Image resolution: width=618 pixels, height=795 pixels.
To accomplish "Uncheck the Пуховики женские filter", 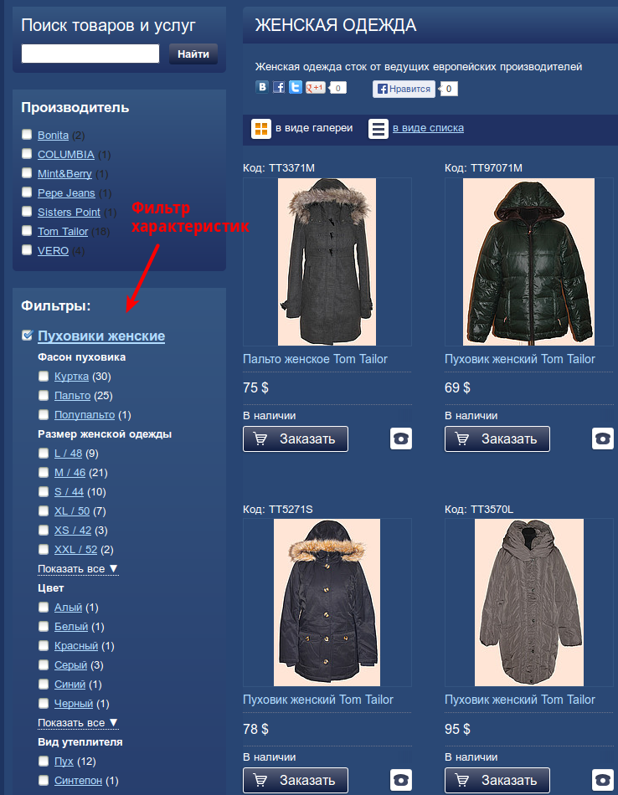I will tap(28, 335).
